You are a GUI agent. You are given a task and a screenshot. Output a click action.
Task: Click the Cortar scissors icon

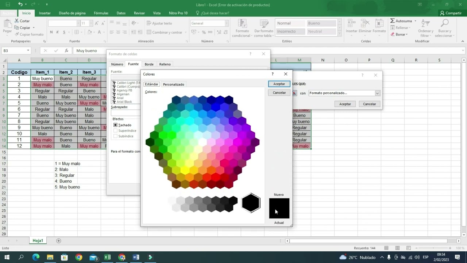point(17,21)
